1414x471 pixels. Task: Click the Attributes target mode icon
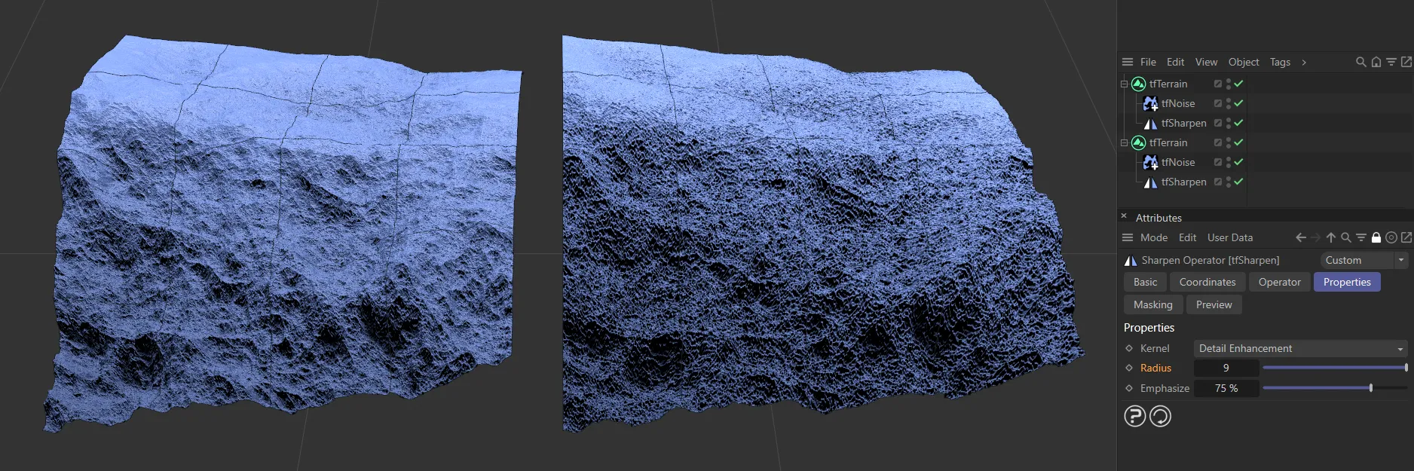pyautogui.click(x=1391, y=237)
